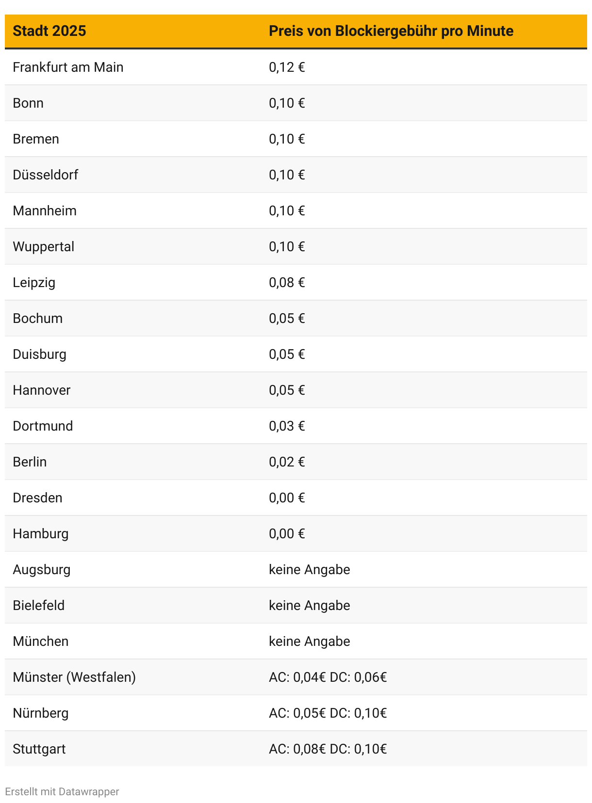Select the Dresden row
This screenshot has width=592, height=803.
pos(296,498)
